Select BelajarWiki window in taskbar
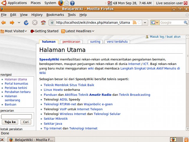This screenshot has width=189, height=142. coord(31,140)
